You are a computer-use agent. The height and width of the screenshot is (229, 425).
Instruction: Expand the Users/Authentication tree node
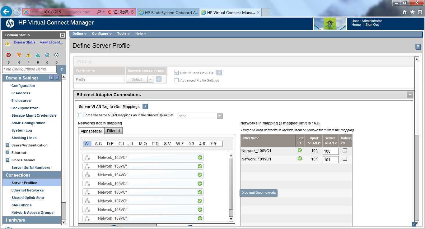point(7,145)
